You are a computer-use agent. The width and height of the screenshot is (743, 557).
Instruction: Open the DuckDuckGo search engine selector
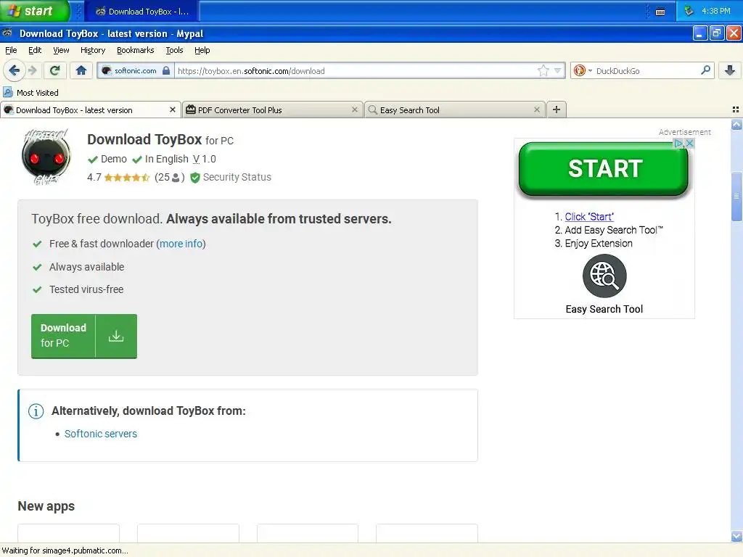click(583, 70)
